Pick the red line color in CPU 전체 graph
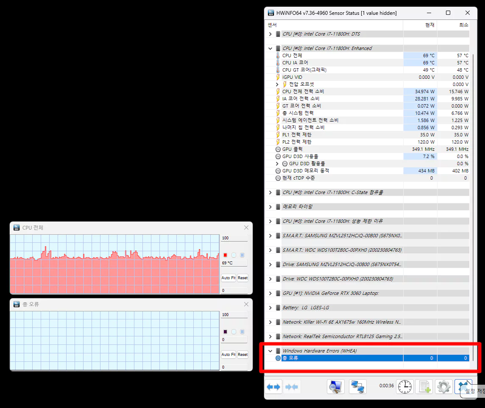485x408 pixels. [x=225, y=255]
